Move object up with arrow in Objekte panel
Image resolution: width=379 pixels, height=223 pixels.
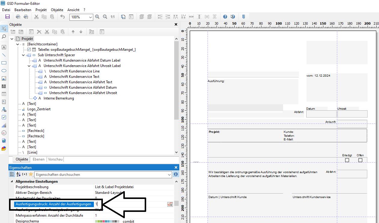click(73, 32)
